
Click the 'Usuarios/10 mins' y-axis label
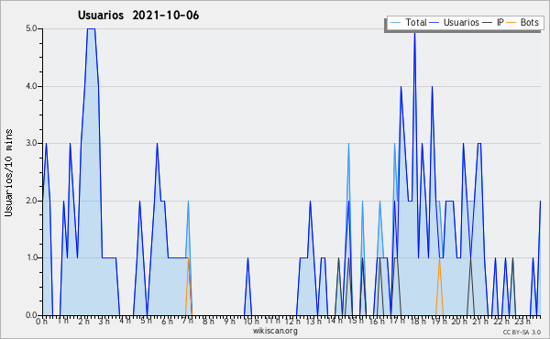(8, 172)
